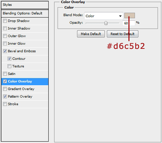Click the Opacity slider handle
Viewport: 162px width, 143px height.
pos(106,23)
